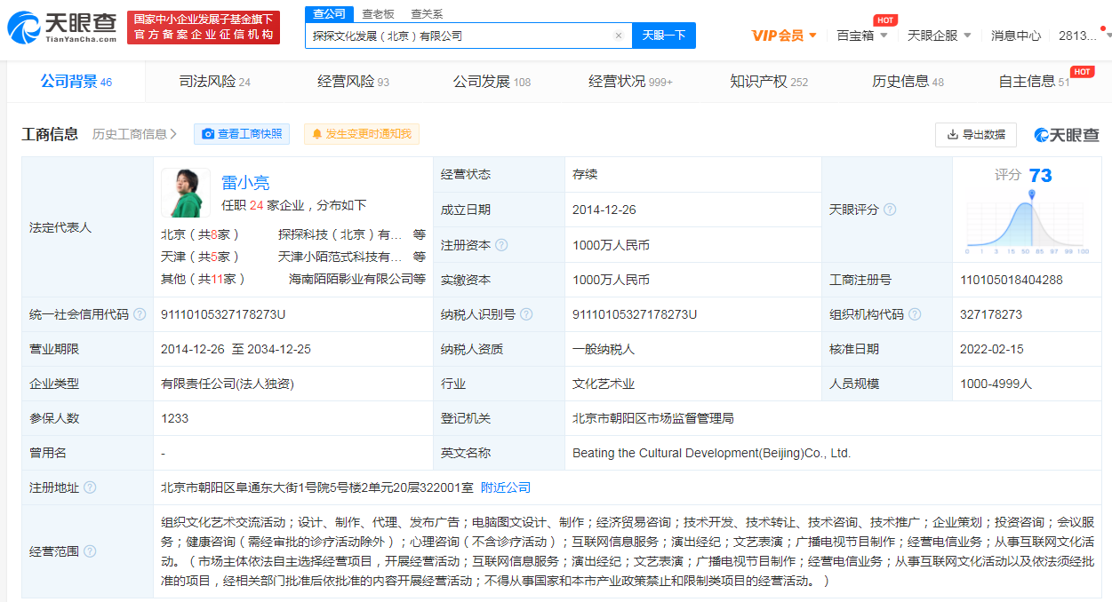Switch to the 司法风险 tab
This screenshot has width=1112, height=602.
[x=215, y=82]
